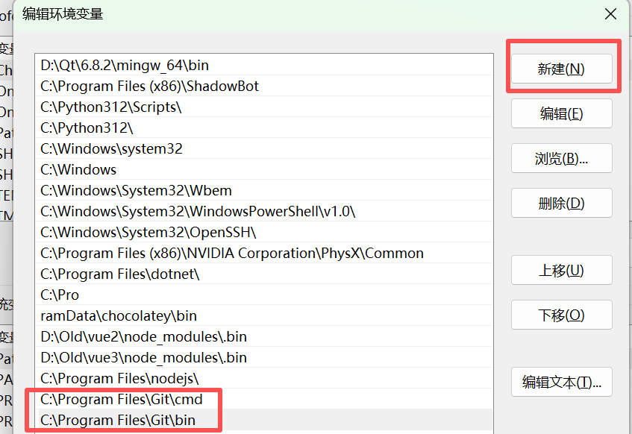Click the 删除(D) button

tap(561, 203)
